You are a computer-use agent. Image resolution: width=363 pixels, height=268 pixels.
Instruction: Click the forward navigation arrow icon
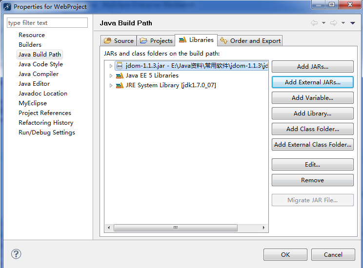click(x=334, y=23)
